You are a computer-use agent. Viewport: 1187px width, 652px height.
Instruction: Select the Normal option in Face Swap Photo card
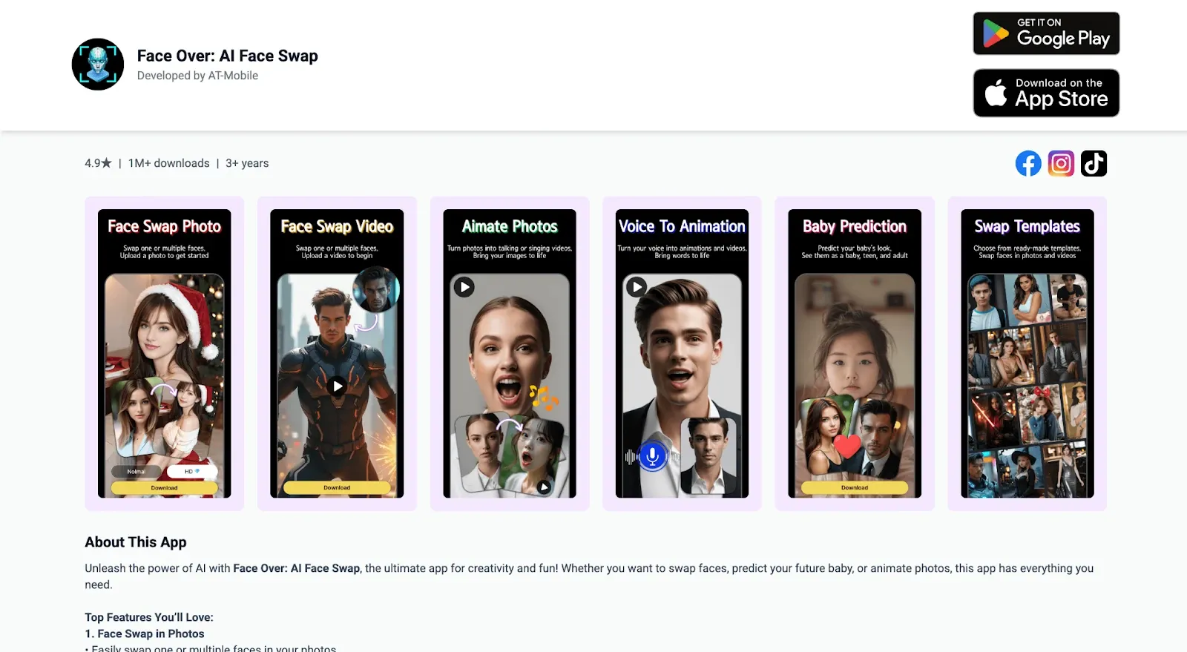click(x=137, y=471)
